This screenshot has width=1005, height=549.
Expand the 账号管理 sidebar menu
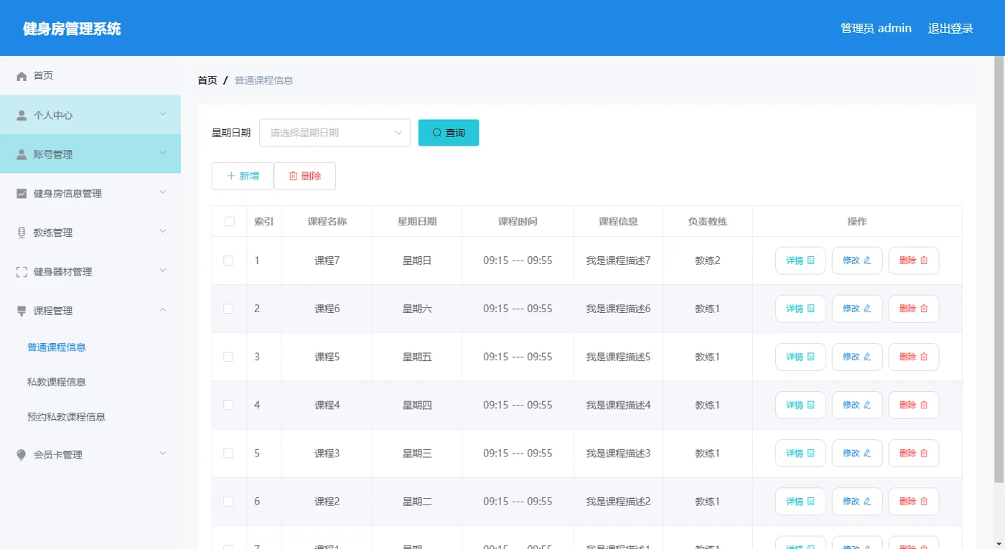coord(90,154)
